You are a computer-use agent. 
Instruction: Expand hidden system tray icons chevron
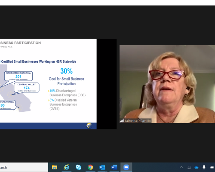coord(181,167)
